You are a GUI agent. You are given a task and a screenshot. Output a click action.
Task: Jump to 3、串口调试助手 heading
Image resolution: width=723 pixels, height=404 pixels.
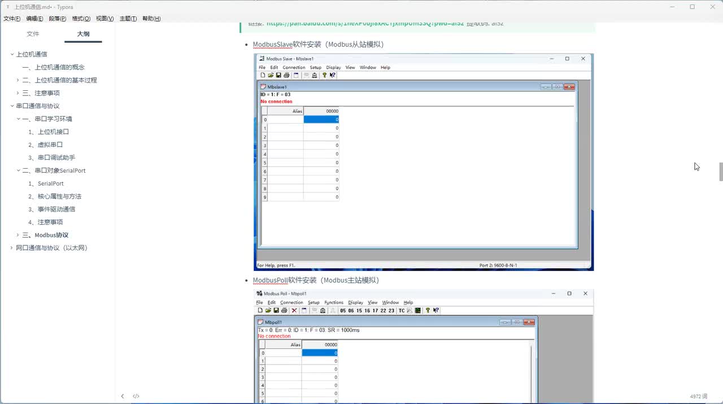pos(52,158)
